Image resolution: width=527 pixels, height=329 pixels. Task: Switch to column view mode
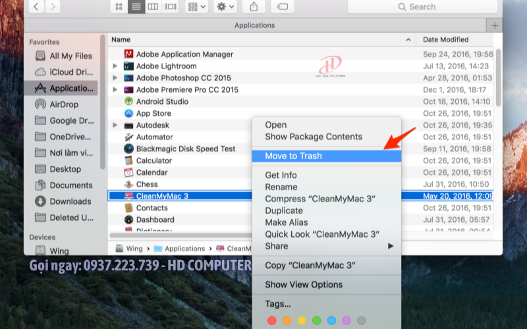pos(153,7)
